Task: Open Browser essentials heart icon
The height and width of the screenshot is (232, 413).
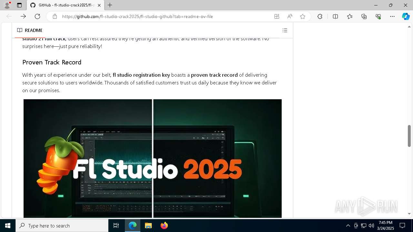Action: point(378,16)
